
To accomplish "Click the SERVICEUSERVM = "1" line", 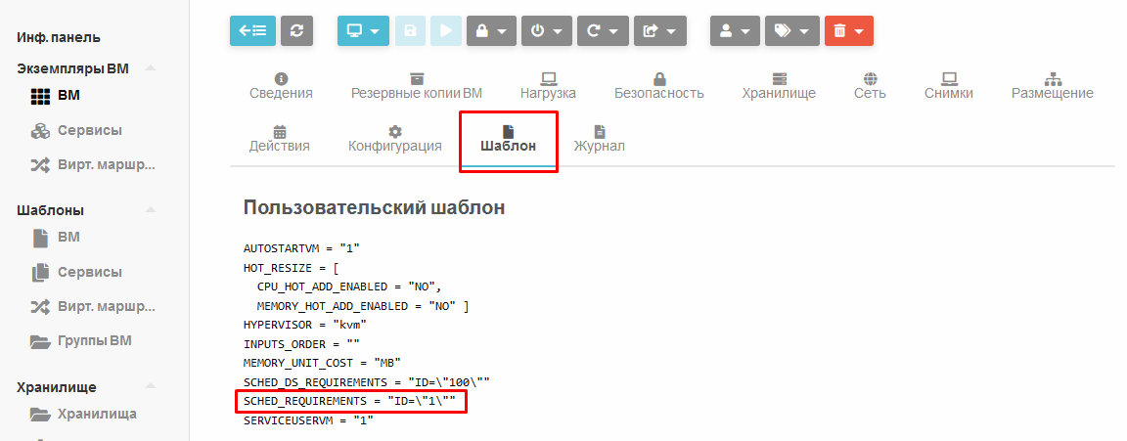I will [x=308, y=420].
